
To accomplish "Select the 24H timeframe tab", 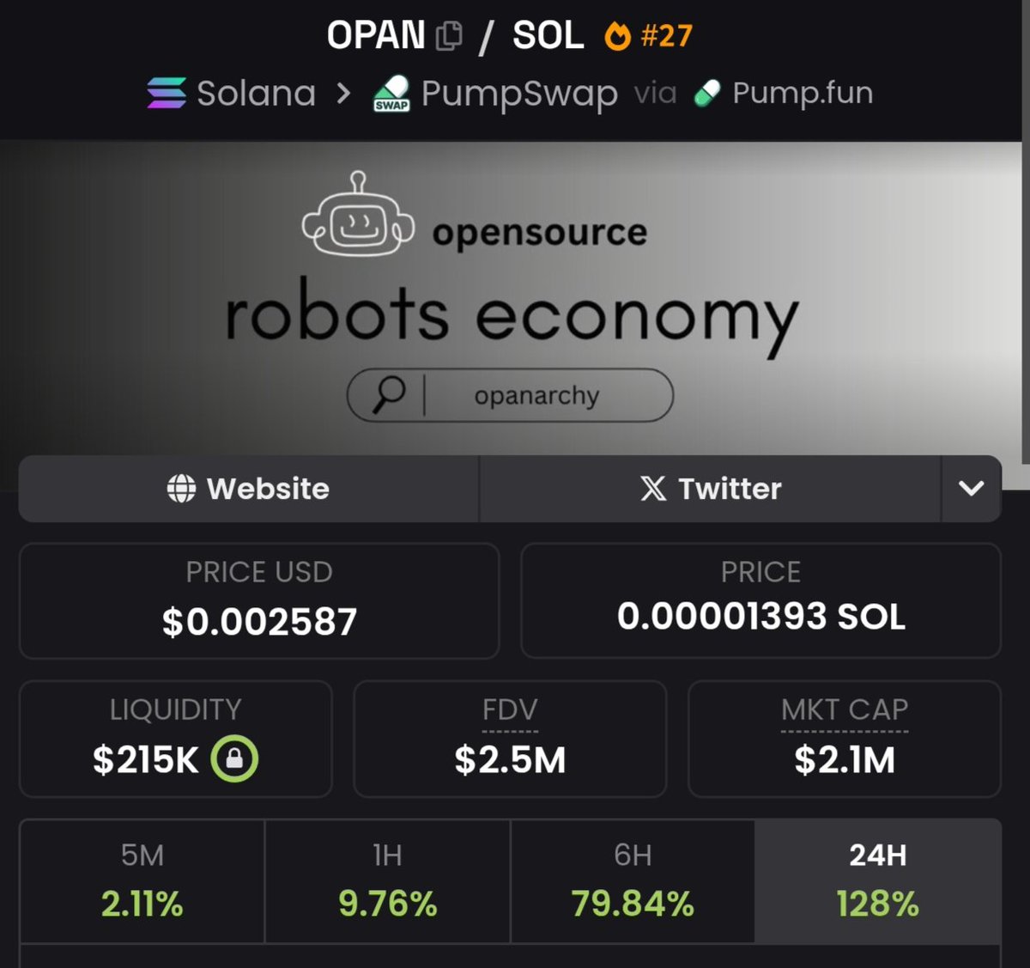I will tap(877, 880).
